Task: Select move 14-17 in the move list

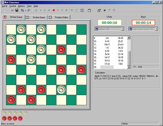Action: click(107, 57)
